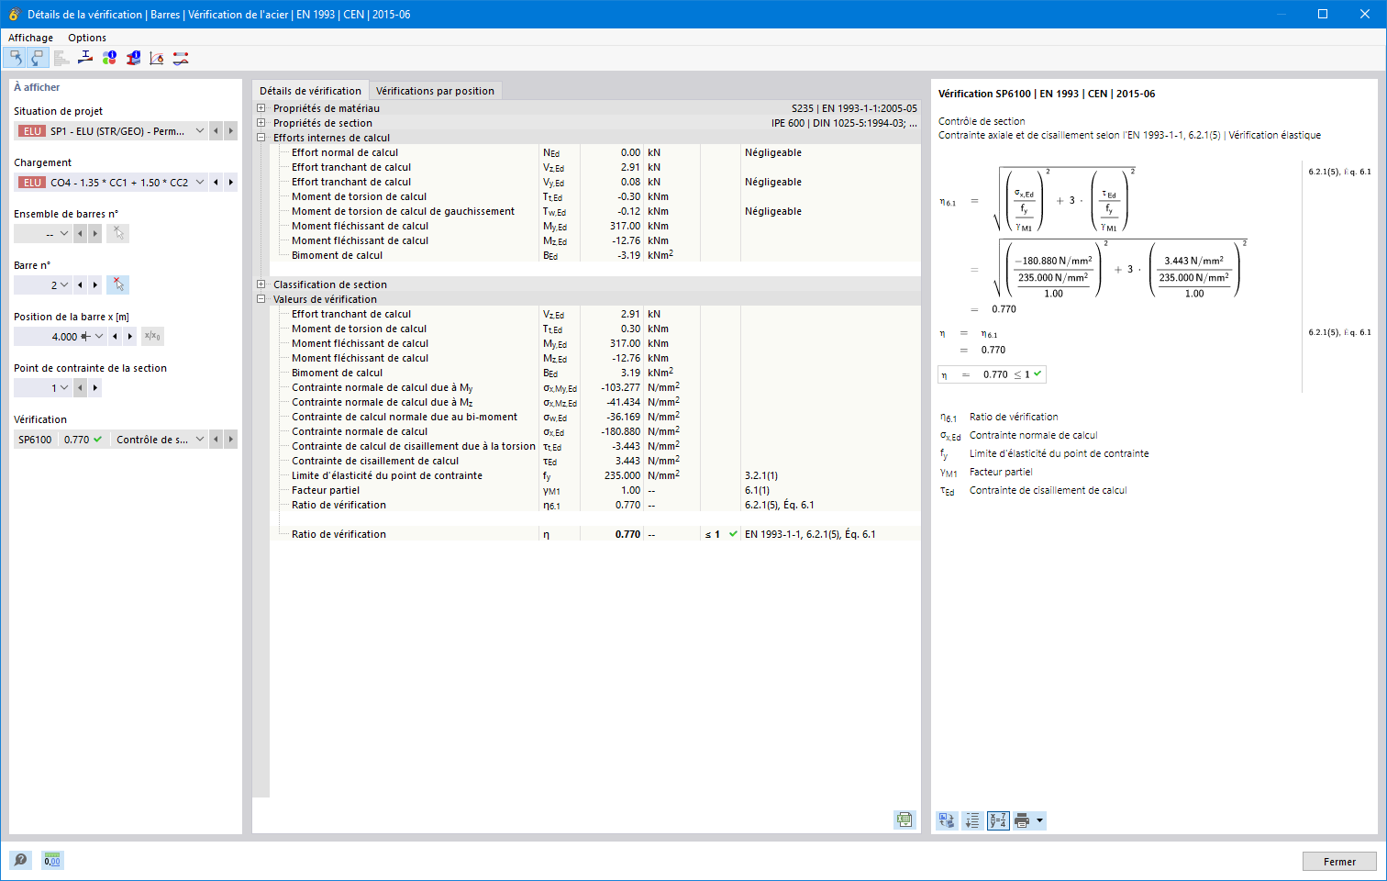Image resolution: width=1387 pixels, height=881 pixels.
Task: Click the red-blue wavy line toolbar icon
Action: click(x=181, y=58)
